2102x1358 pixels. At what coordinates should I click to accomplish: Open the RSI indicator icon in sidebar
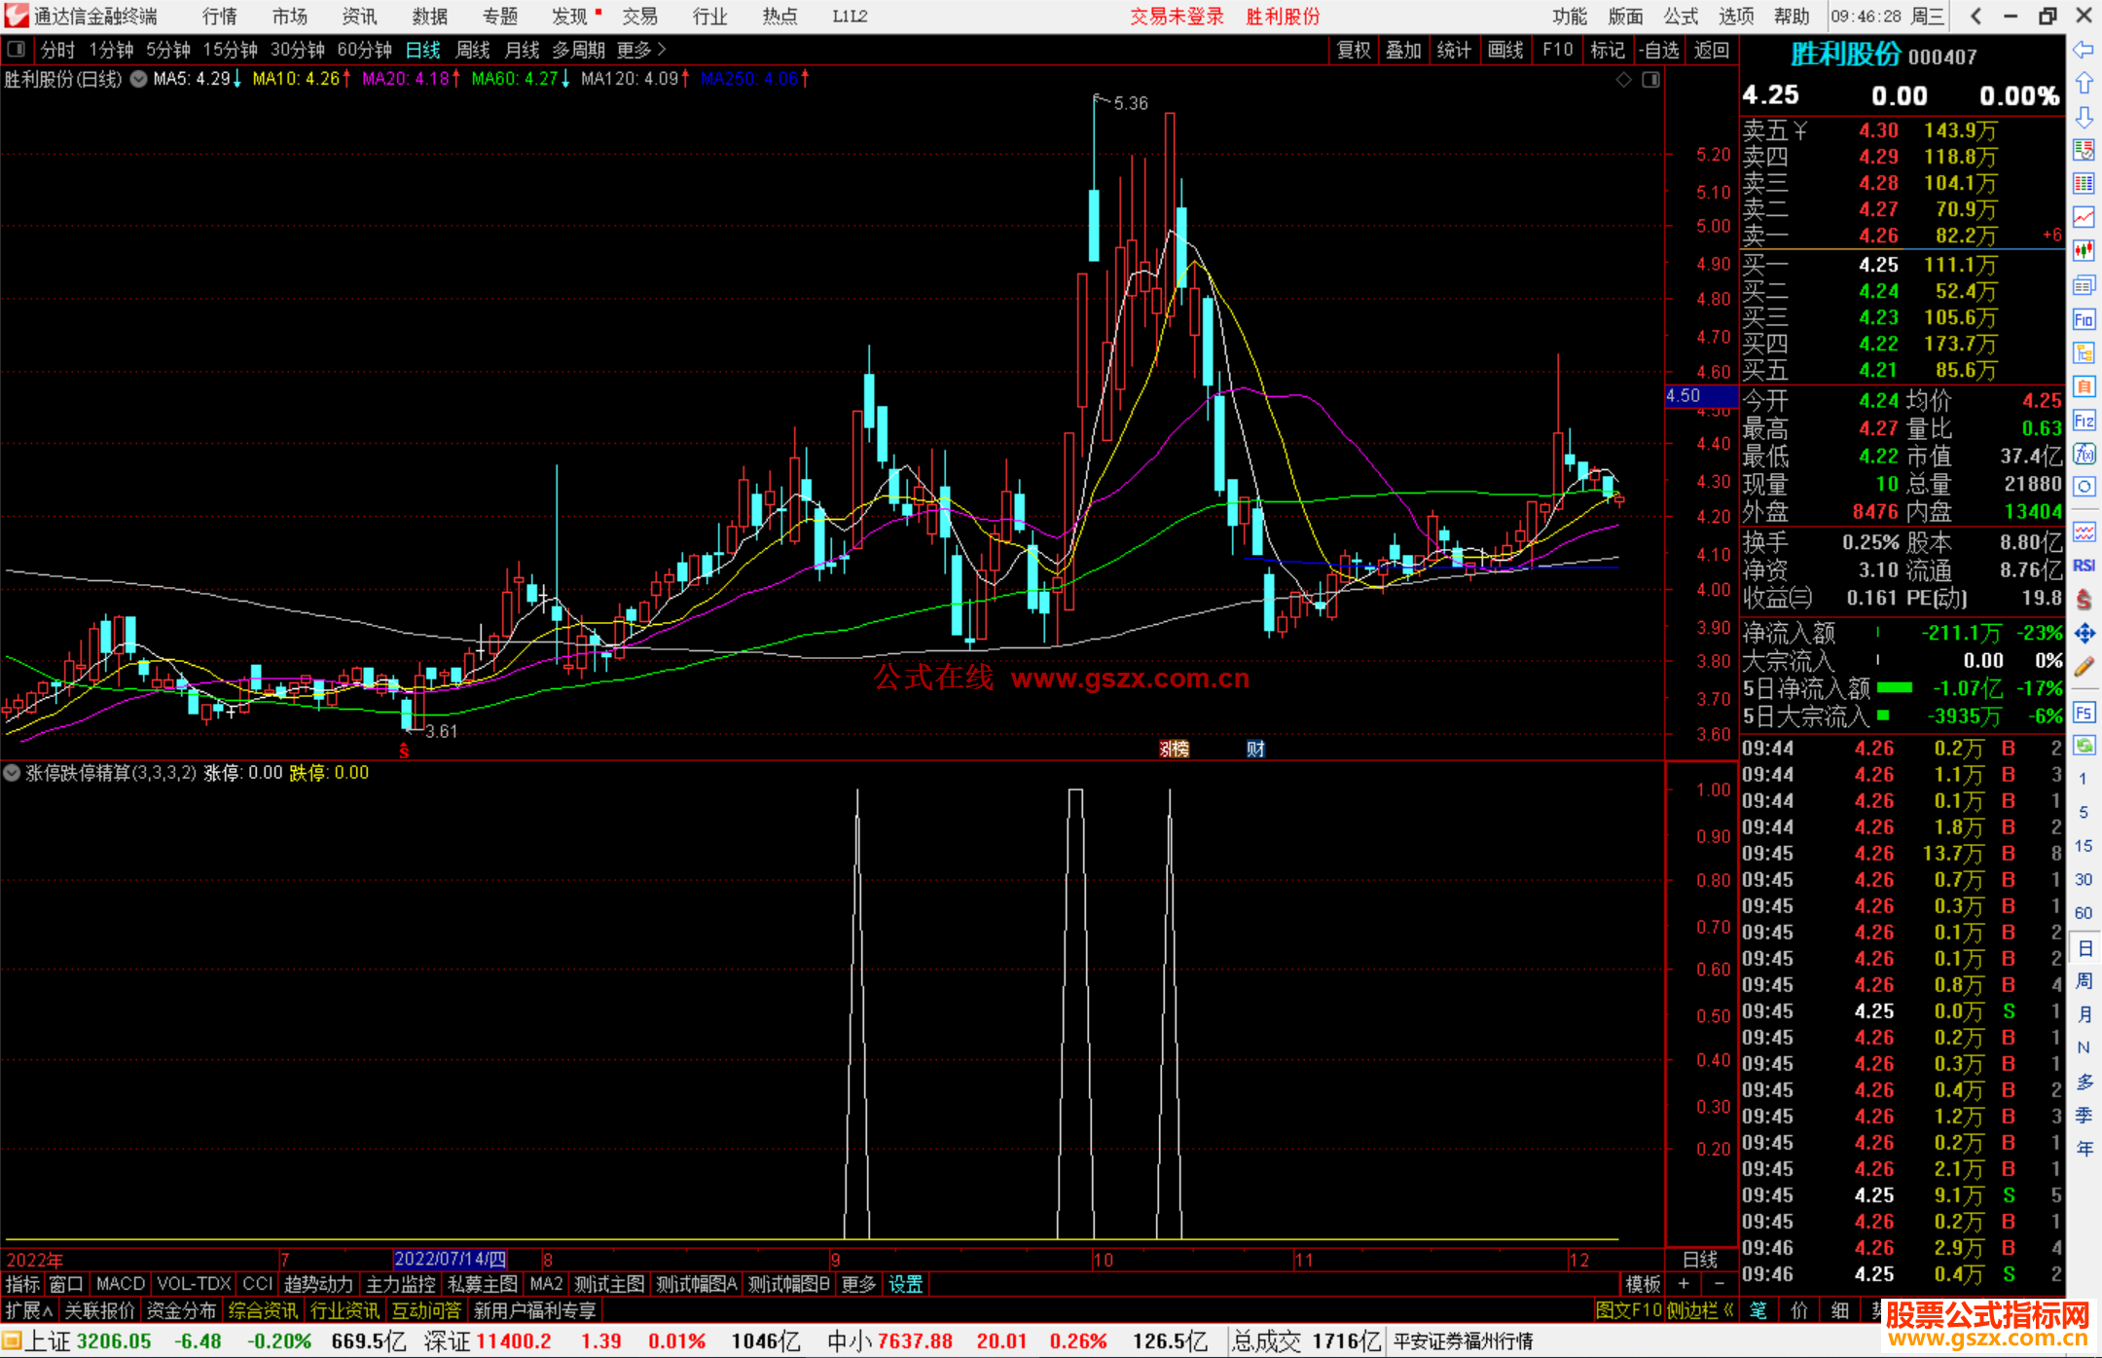click(x=2084, y=566)
